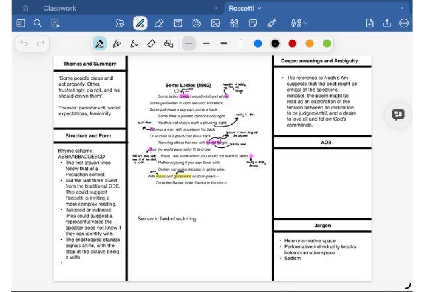Screen dimensions: 424x292
Task: Click the rhyme scheme 'ABBAABBACDEECD' text
Action: pos(81,157)
